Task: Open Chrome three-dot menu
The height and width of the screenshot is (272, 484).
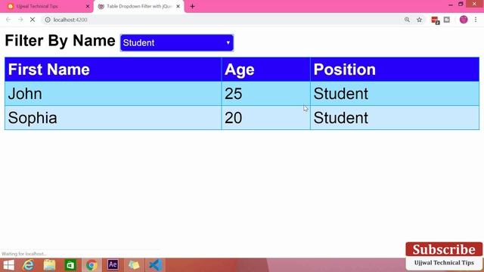Action: [476, 20]
